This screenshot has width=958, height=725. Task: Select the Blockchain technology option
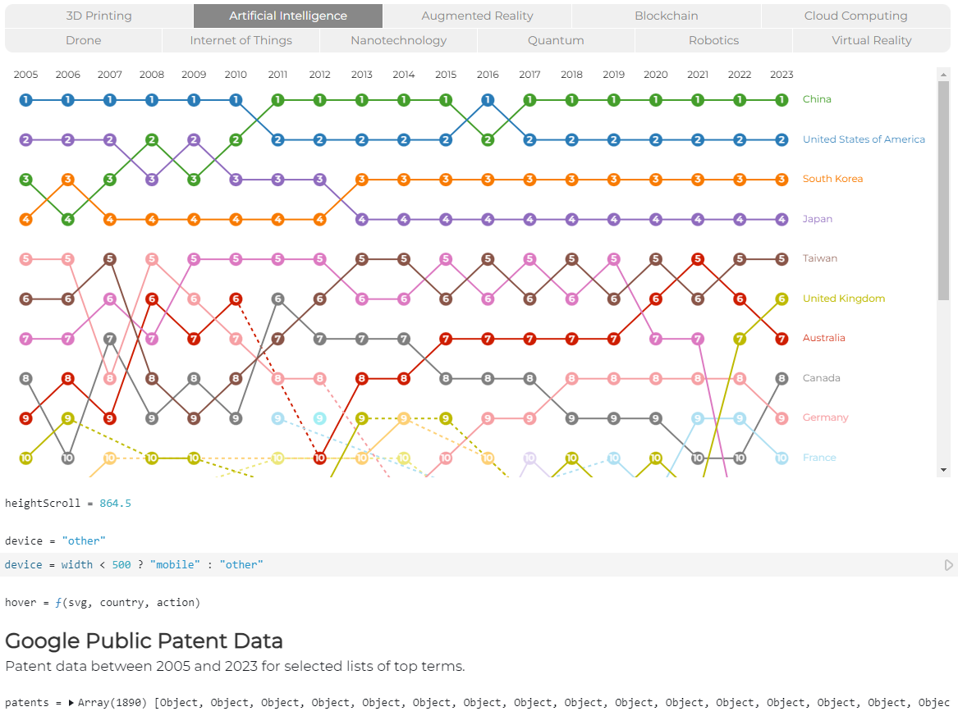pos(666,16)
